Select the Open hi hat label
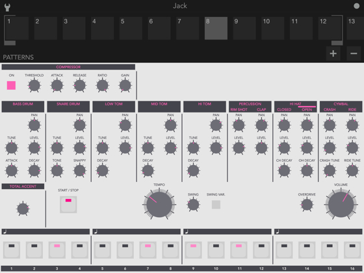Viewport: 364px width, 273px height. (x=307, y=110)
